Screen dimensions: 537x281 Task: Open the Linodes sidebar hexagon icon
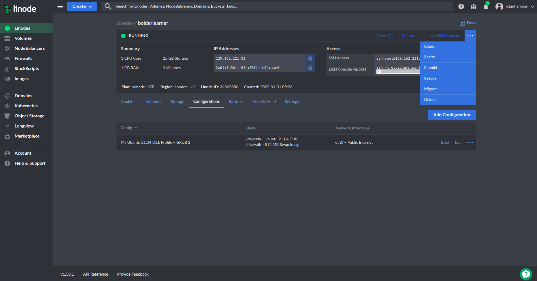(7, 28)
